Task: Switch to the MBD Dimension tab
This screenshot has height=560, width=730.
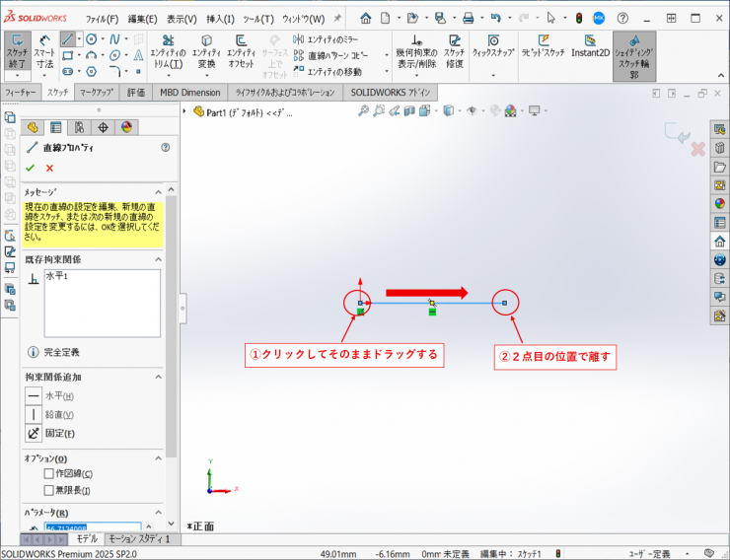Action: [190, 92]
